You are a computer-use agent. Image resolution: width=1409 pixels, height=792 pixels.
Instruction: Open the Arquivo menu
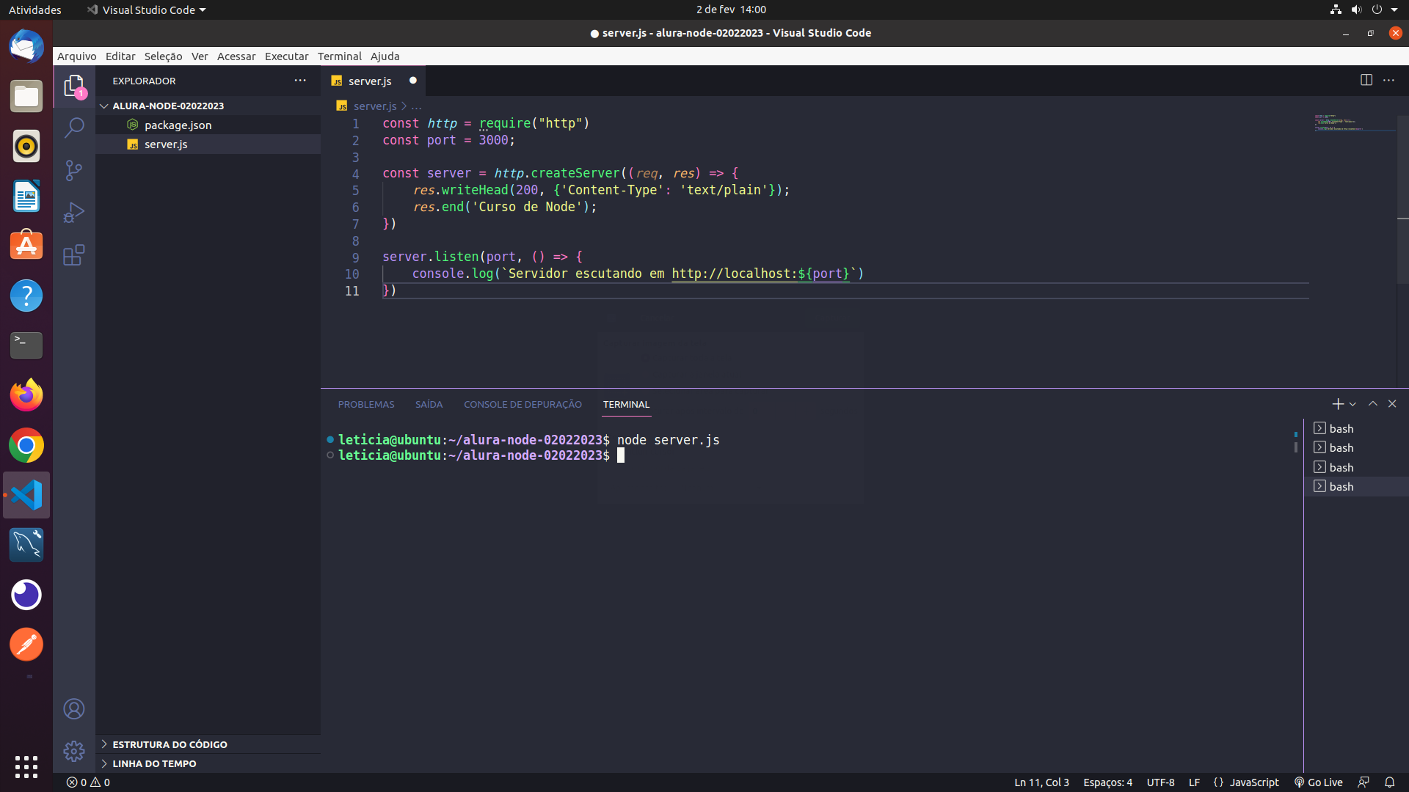[x=77, y=56]
